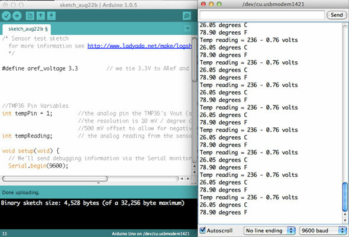Open the Serial Monitor magnifier icon
The image size is (349, 237).
pos(186,16)
